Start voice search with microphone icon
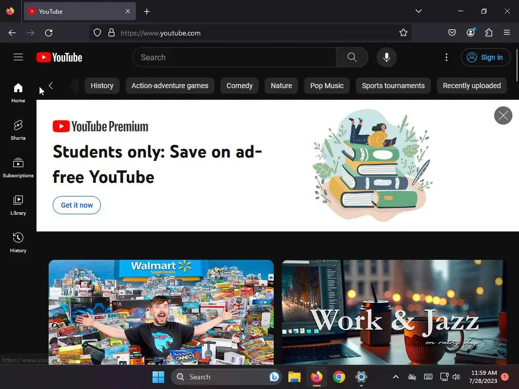The image size is (519, 389). click(x=387, y=57)
